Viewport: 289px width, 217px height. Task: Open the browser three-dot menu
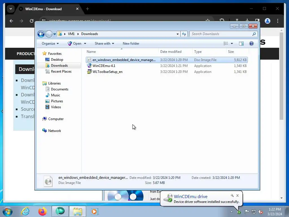tap(278, 21)
